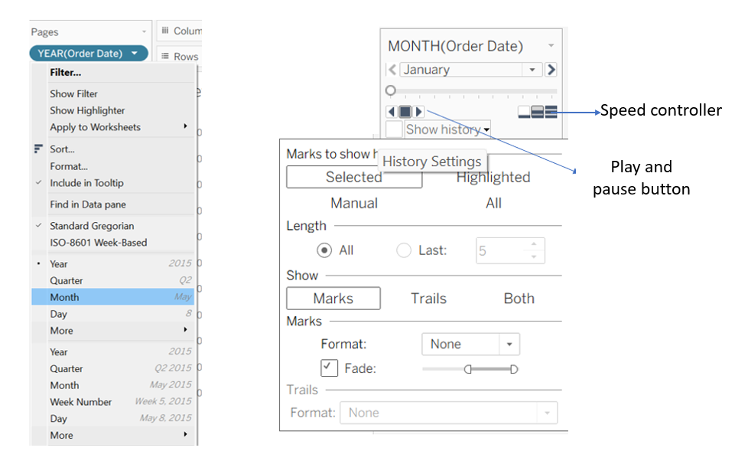Choose Month in the context menu
The width and height of the screenshot is (735, 451).
tap(65, 297)
